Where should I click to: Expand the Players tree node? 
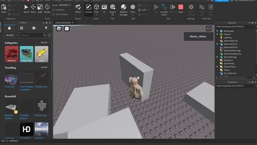[x=217, y=34]
